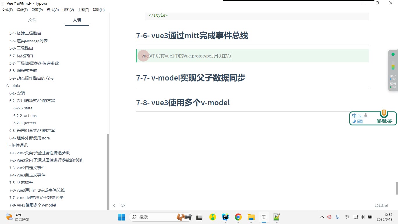Image resolution: width=398 pixels, height=224 pixels.
Task: Jump to outline item 六- pinia
Action: point(13,86)
